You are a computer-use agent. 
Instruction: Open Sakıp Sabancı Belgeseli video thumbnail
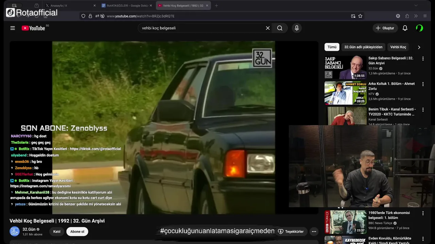(345, 67)
